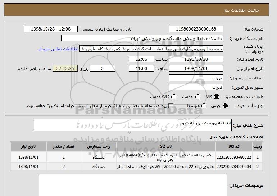The image size is (277, 196).
Task: Click the ردیف column header
Action: 258,147
